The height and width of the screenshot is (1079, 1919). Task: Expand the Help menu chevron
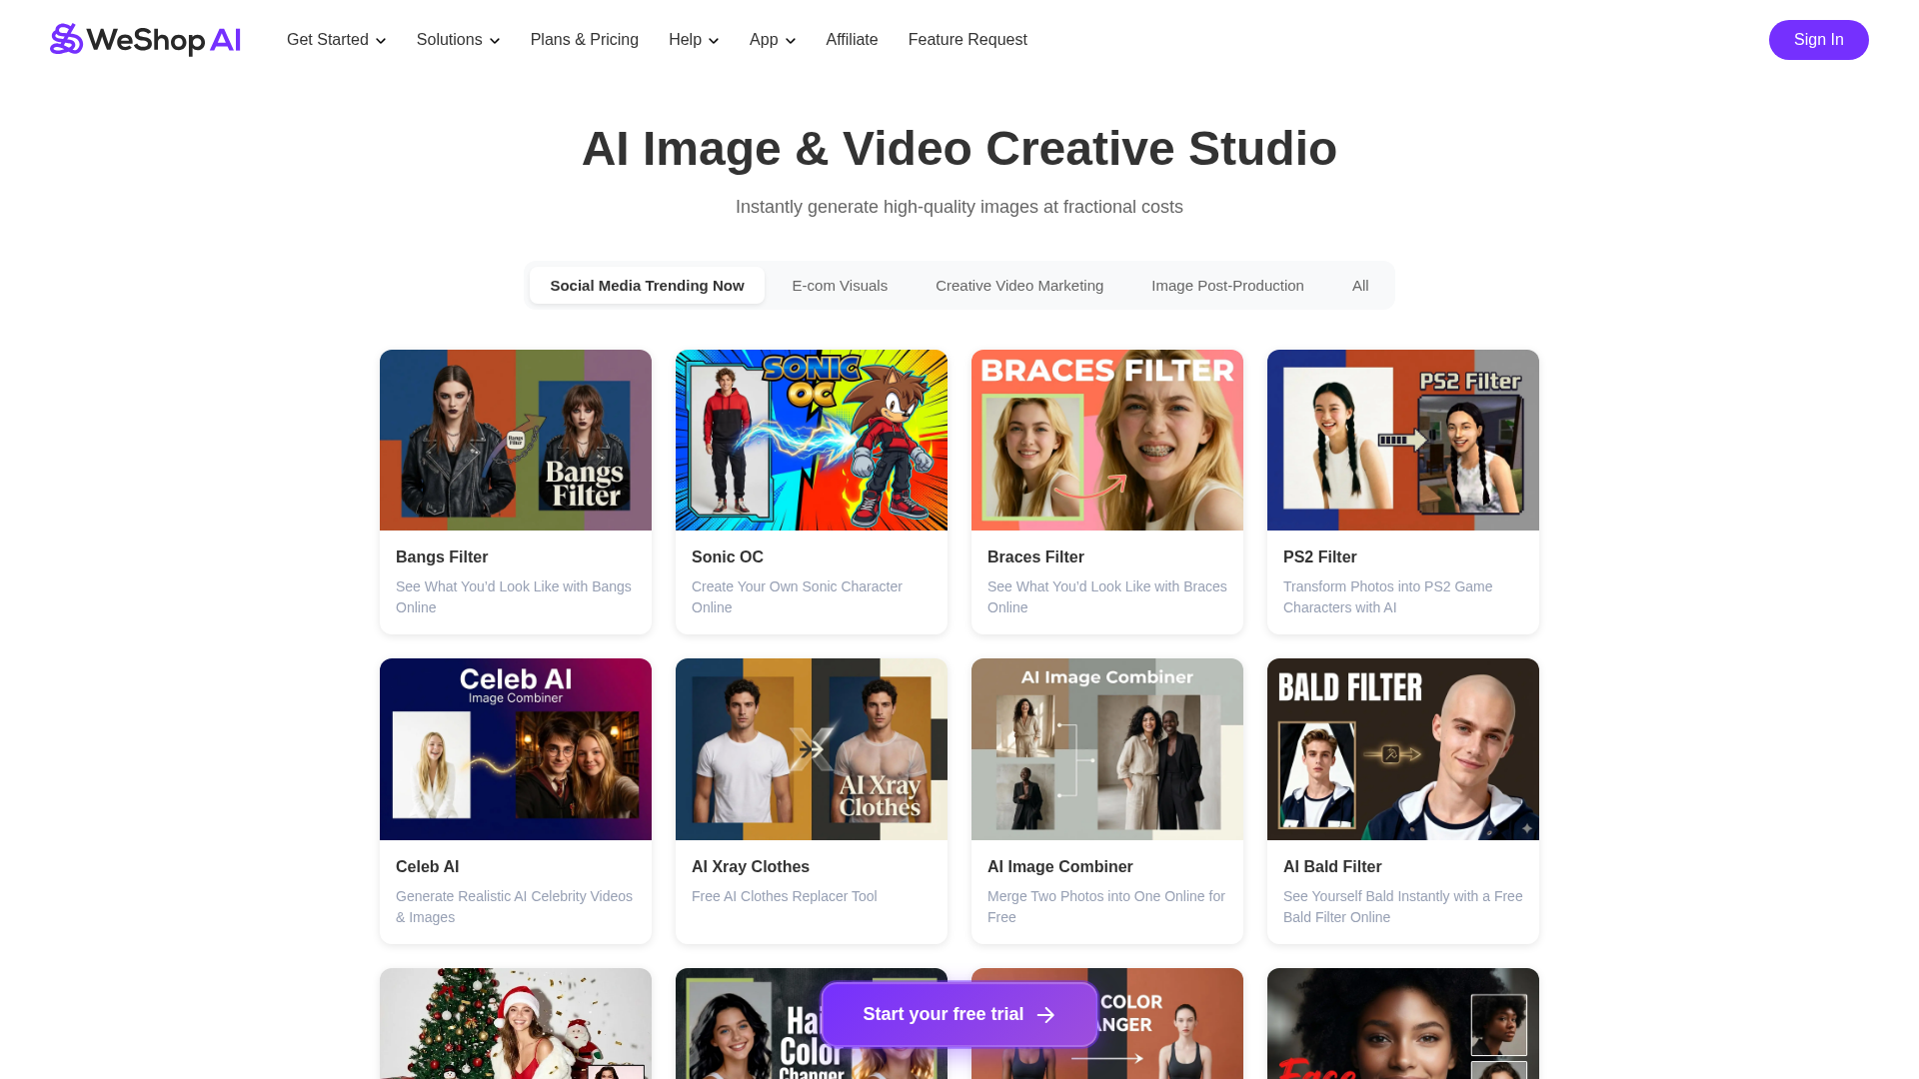tap(714, 41)
